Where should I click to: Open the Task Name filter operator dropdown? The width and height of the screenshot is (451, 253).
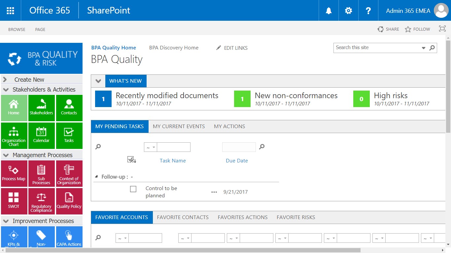click(151, 147)
